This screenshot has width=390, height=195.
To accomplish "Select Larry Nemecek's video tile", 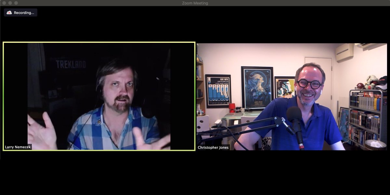I will [x=99, y=96].
